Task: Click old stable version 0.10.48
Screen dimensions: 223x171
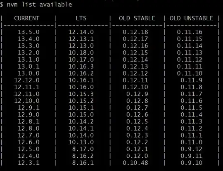Action: pyautogui.click(x=135, y=163)
